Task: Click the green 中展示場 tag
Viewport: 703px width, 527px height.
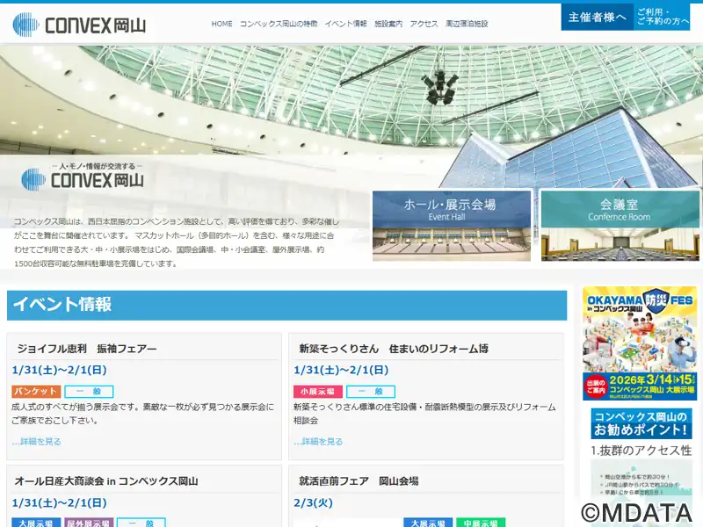Action: tap(481, 523)
